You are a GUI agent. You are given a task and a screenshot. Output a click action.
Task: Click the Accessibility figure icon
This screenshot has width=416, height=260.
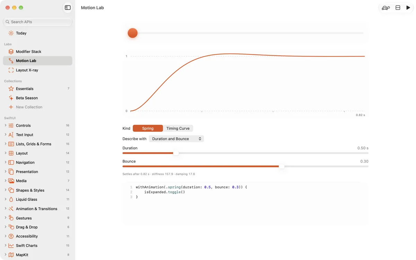[11, 236]
